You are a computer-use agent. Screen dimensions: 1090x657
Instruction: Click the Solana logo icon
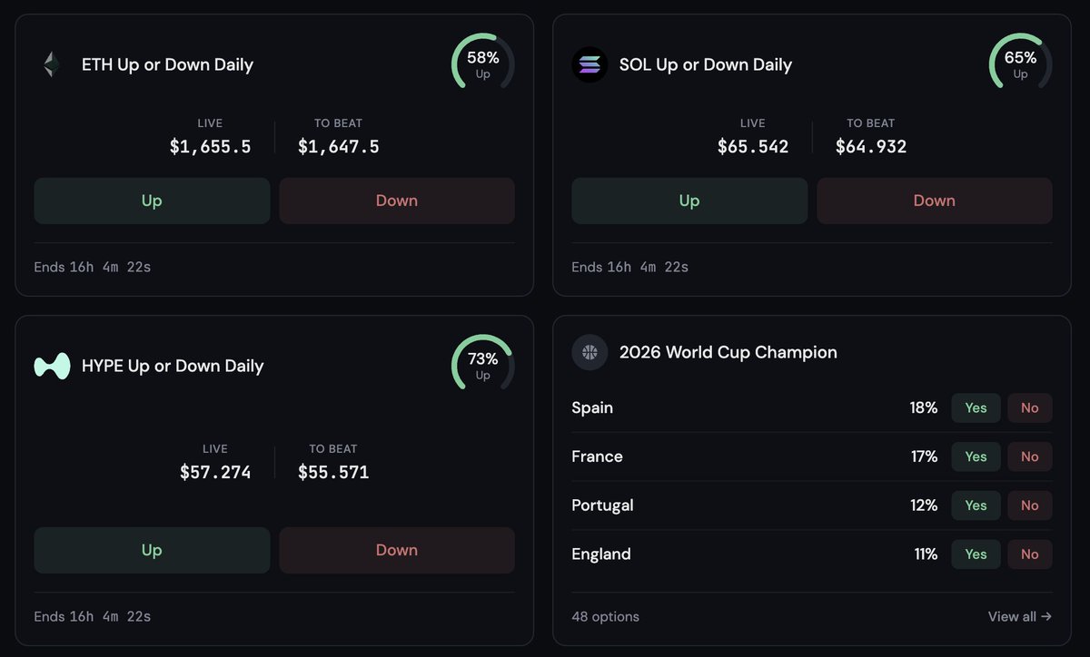pyautogui.click(x=590, y=64)
